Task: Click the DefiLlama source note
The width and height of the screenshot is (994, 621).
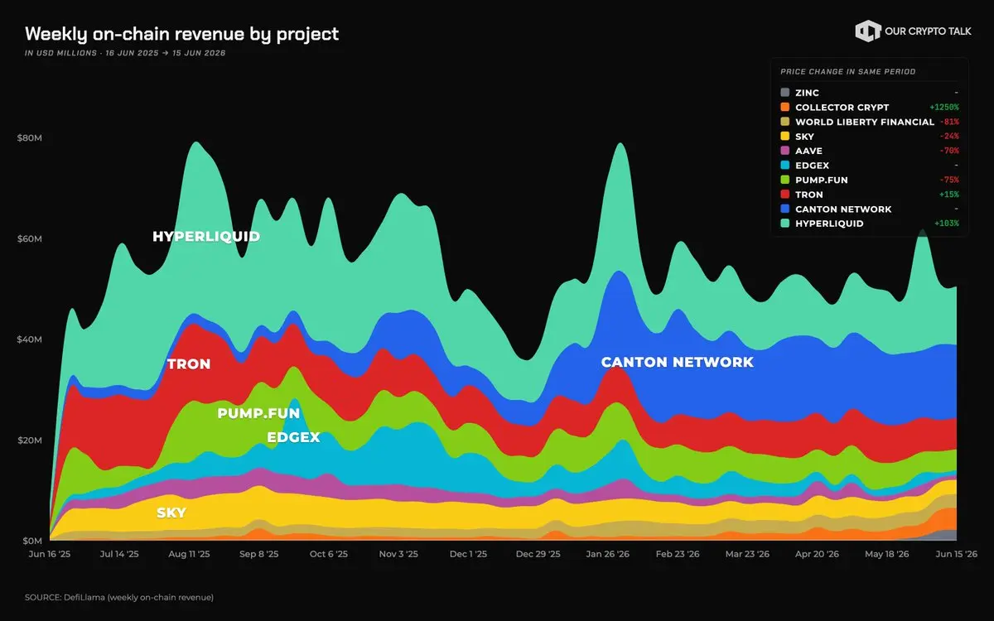Action: [x=119, y=597]
